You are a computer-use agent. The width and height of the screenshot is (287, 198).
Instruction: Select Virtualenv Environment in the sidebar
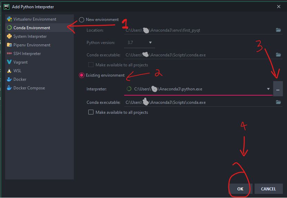[39, 19]
